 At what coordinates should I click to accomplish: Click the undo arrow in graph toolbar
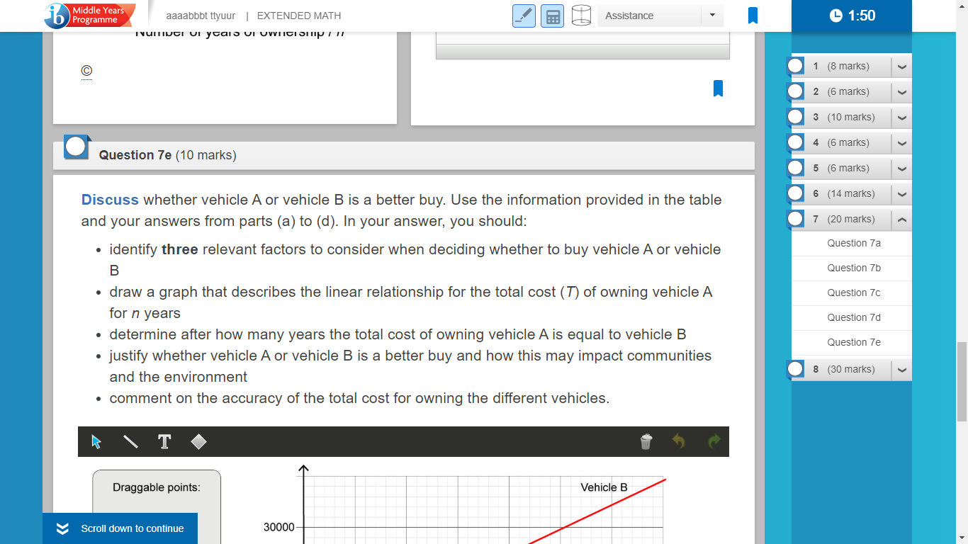[x=679, y=442]
